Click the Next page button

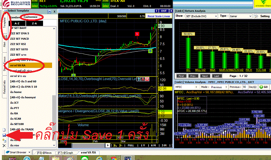(x=205, y=76)
